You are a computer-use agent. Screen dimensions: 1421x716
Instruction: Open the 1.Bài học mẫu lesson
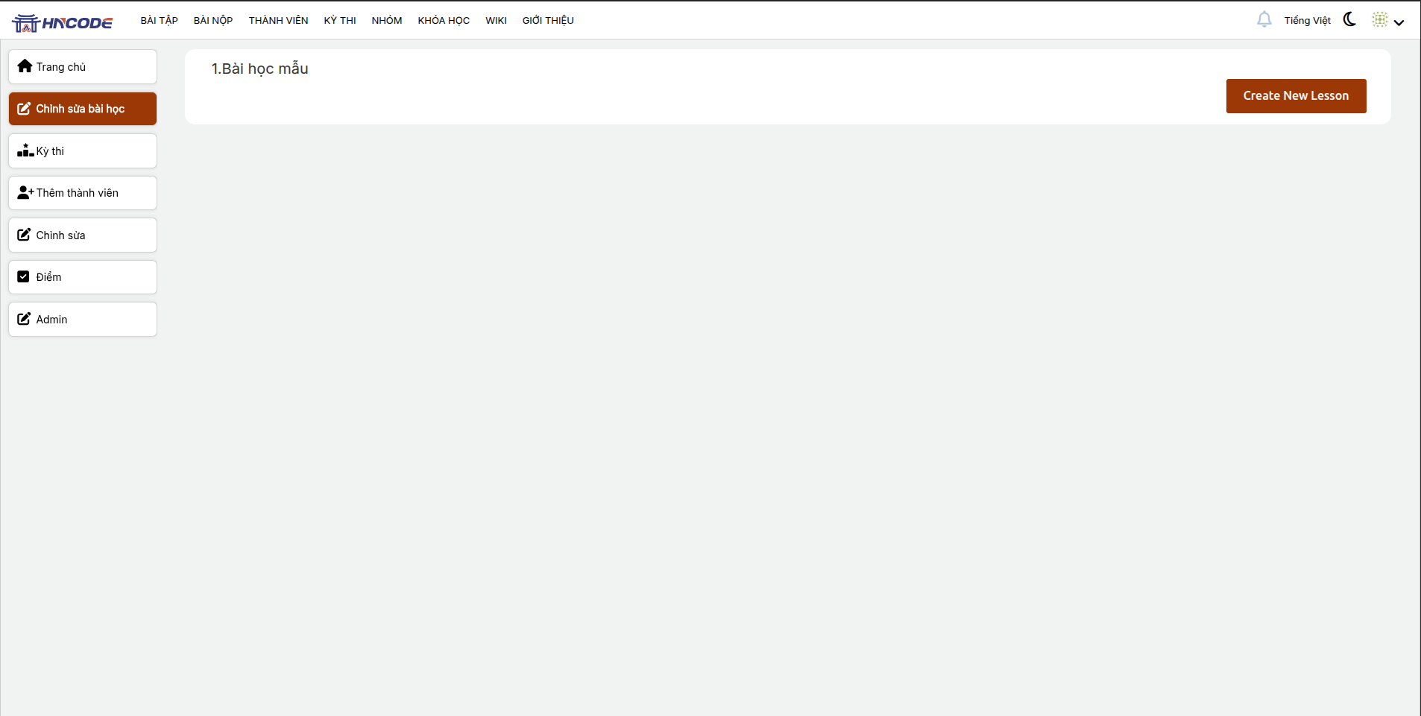click(x=259, y=69)
